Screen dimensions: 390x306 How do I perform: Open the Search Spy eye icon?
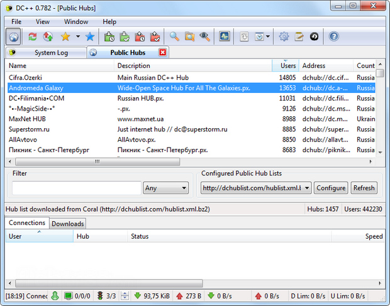point(204,37)
